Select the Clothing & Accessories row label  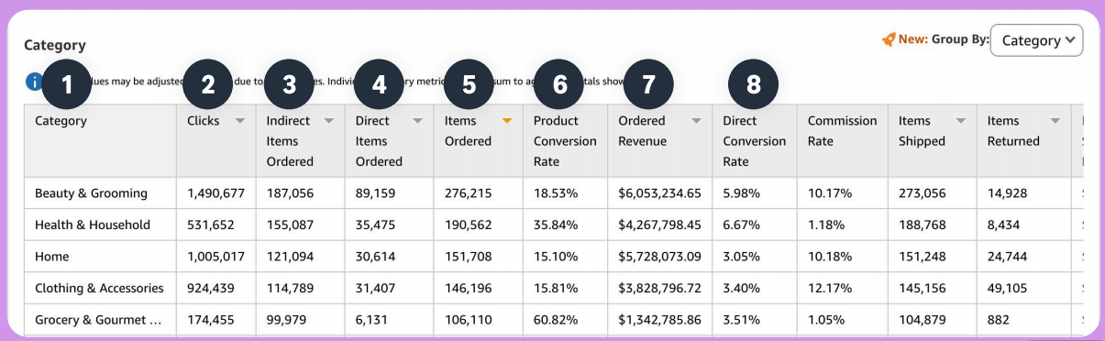[x=99, y=288]
